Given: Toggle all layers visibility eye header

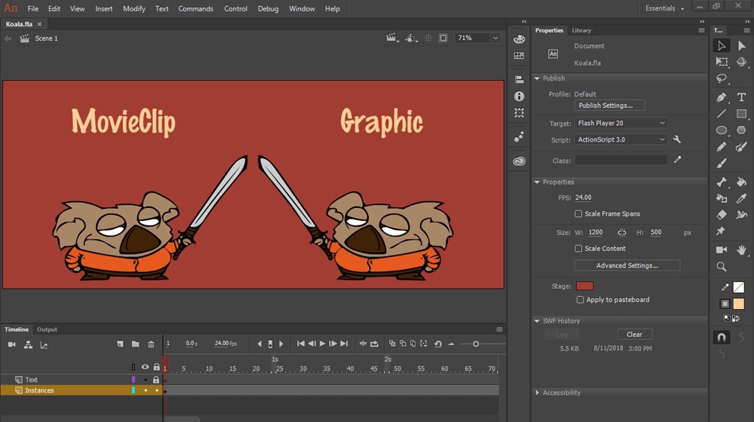Looking at the screenshot, I should coord(146,367).
